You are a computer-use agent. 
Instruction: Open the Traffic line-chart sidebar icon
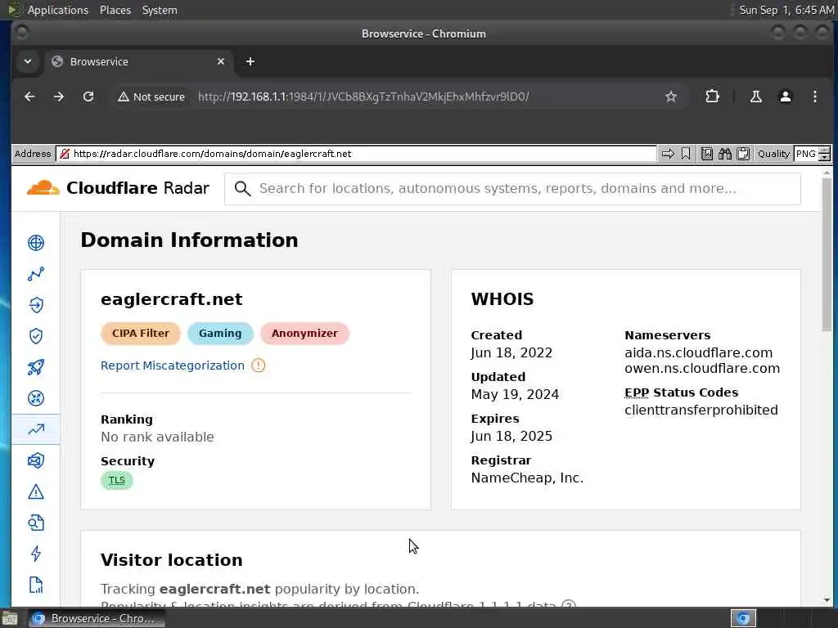tap(36, 274)
